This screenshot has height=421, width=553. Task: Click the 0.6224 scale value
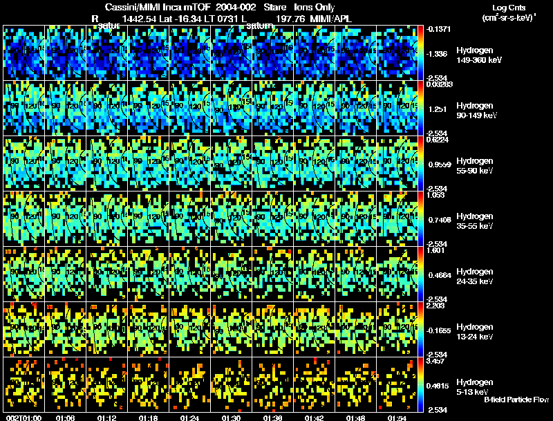pyautogui.click(x=438, y=140)
